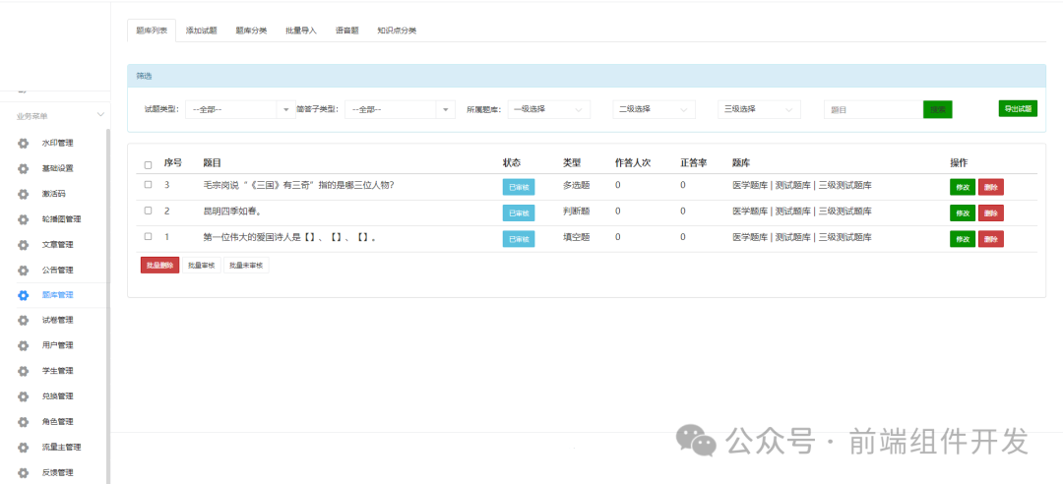The image size is (1063, 484).
Task: Open the 批量导入 tab
Action: [x=301, y=30]
